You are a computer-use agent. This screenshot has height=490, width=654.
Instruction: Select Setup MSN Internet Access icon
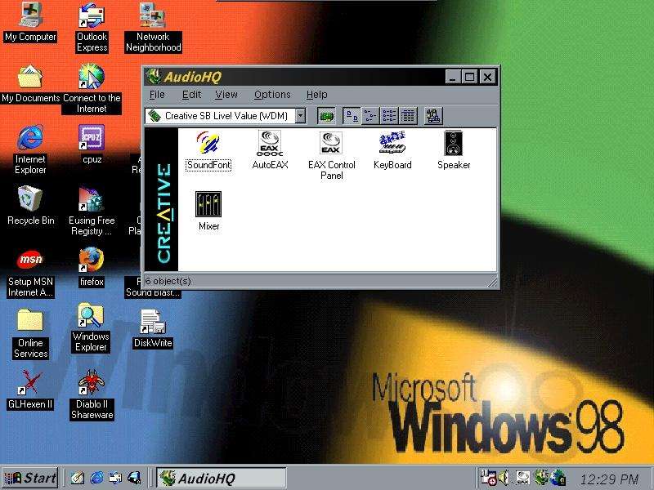coord(30,273)
